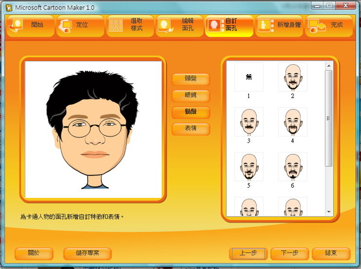Click the 關於 about button
Screen dimensions: 361x269
34,253
